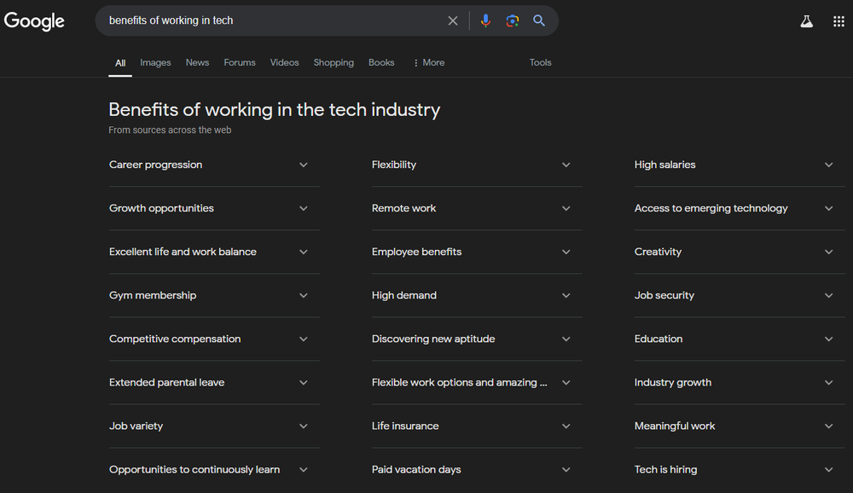Viewport: 853px width, 493px height.
Task: Open the Tools options
Action: point(540,62)
